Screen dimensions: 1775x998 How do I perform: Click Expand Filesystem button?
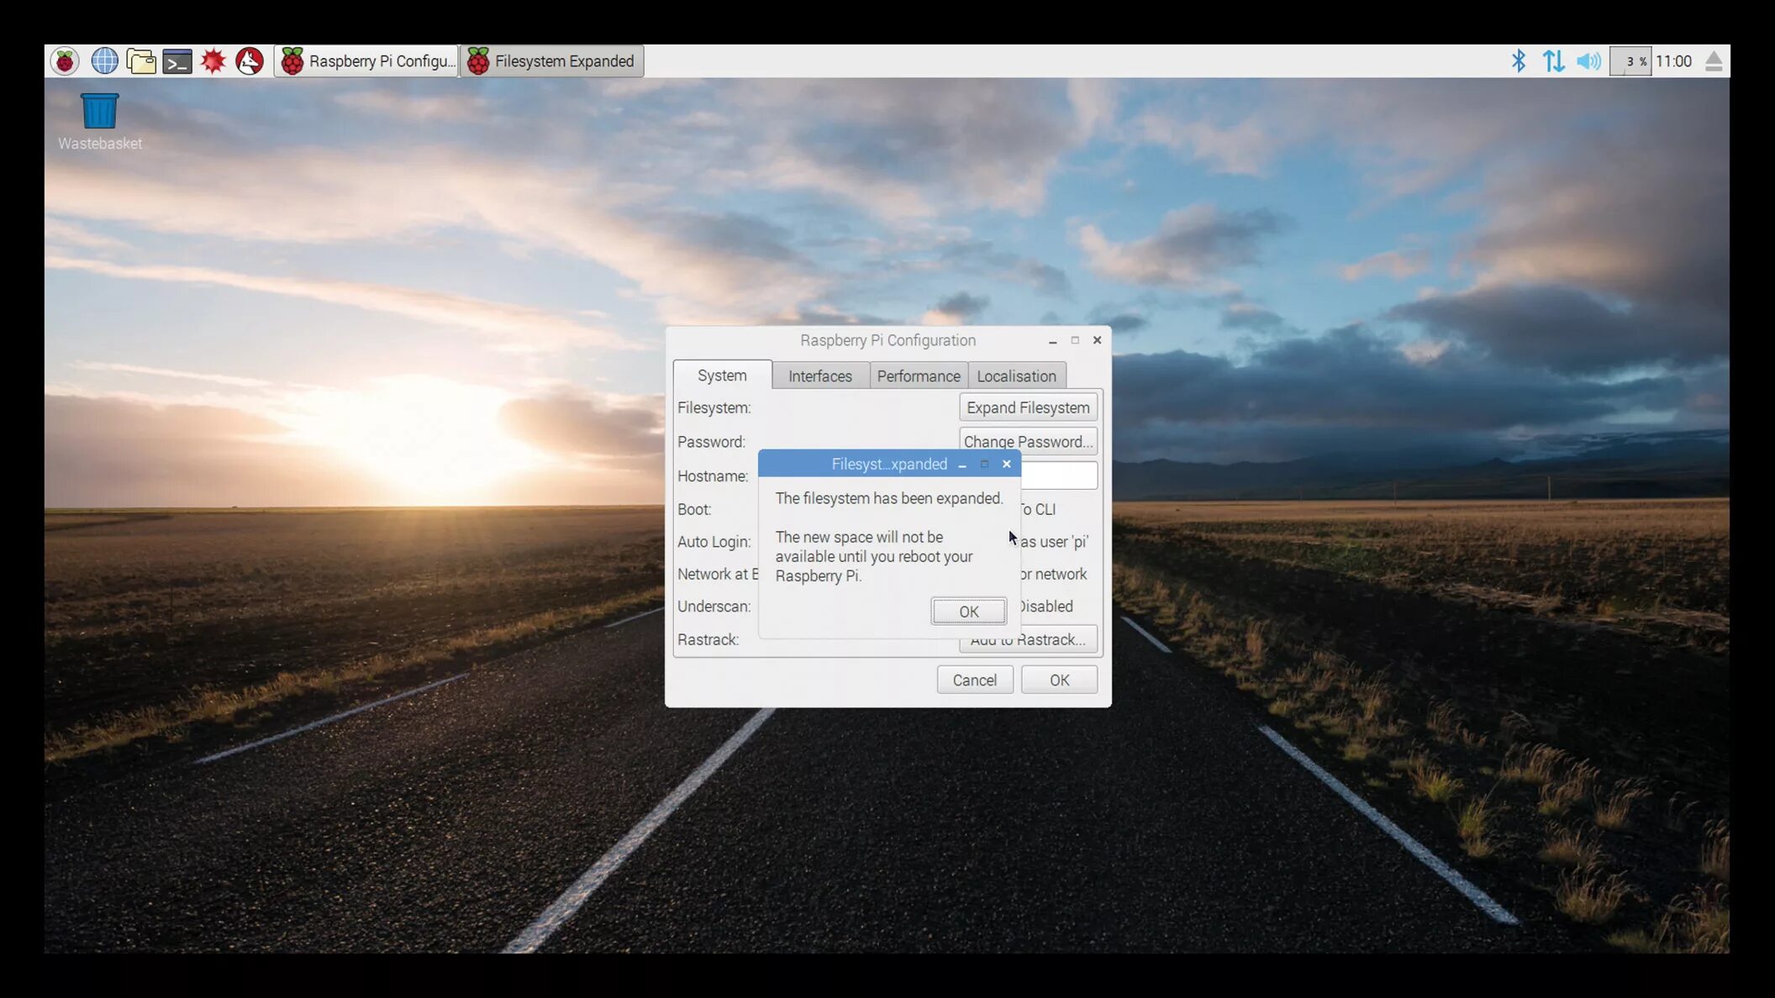1026,407
